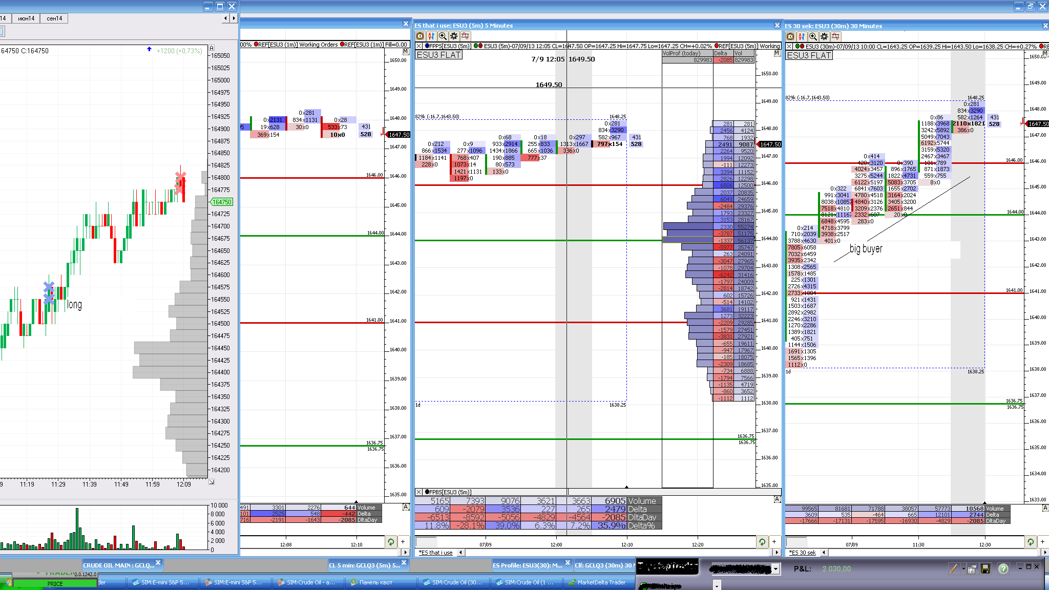Click drawing tools icon in ES 5-minute chart

[x=465, y=36]
